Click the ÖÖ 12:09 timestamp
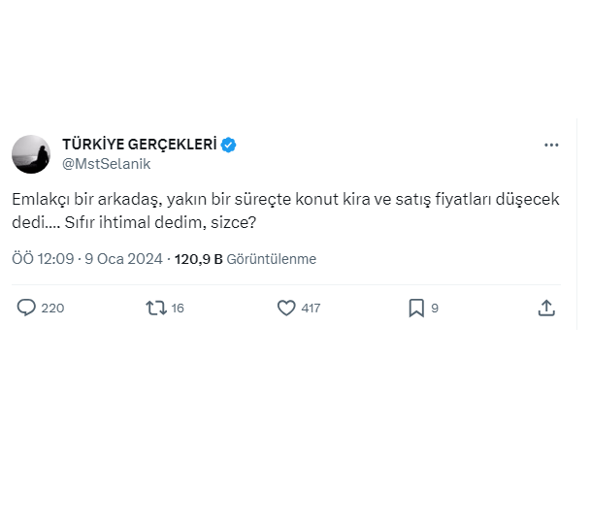Image resolution: width=591 pixels, height=521 pixels. point(43,259)
